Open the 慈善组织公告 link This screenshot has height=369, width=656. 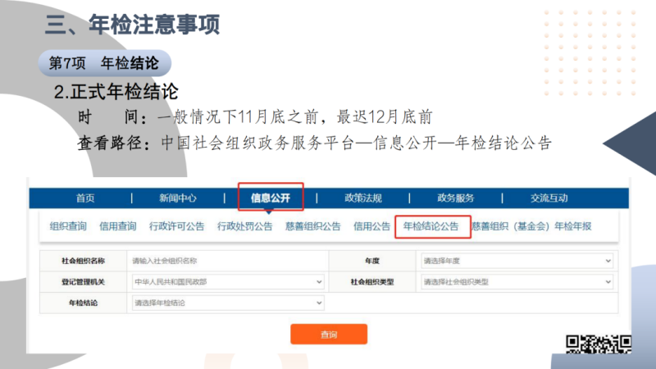[313, 226]
